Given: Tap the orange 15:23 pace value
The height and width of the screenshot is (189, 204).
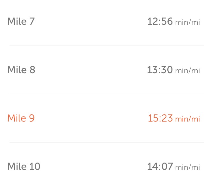Looking at the screenshot, I should [160, 118].
